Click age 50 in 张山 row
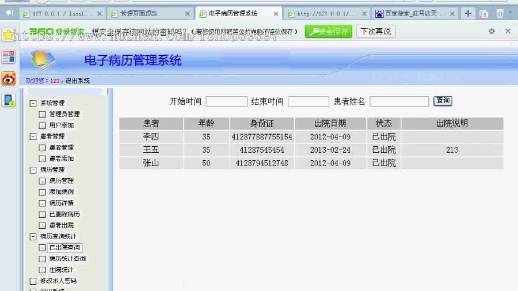The width and height of the screenshot is (518, 291). pos(206,163)
